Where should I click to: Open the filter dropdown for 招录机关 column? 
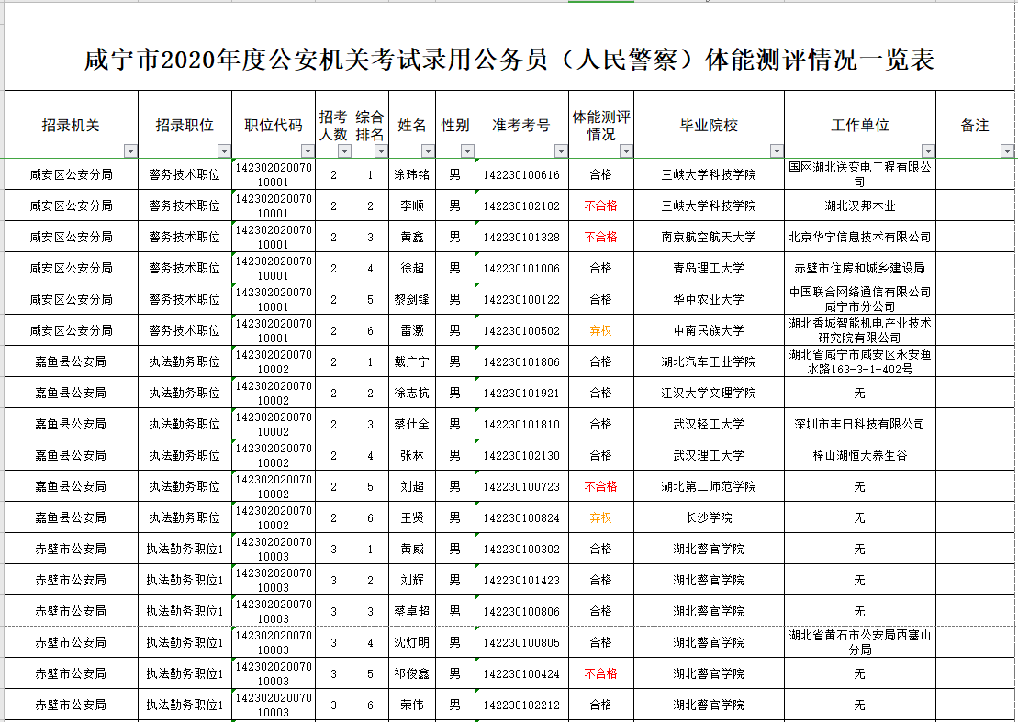(x=130, y=151)
